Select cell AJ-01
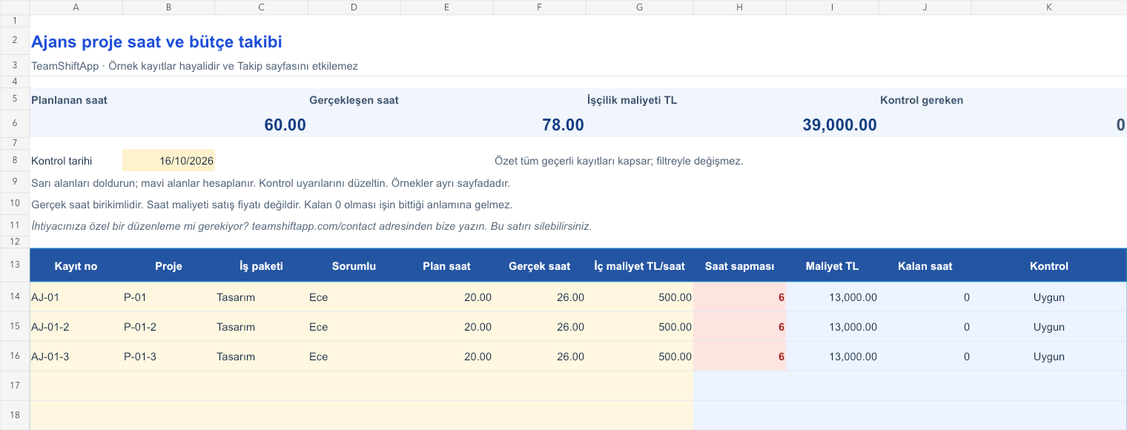 click(x=76, y=297)
